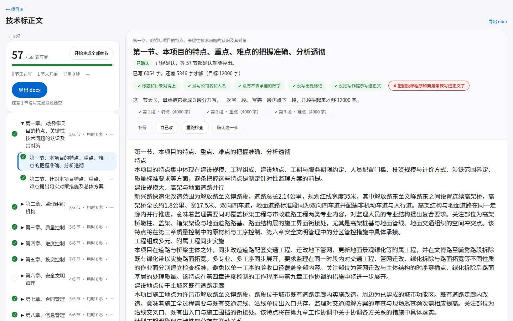Collapse the sidebar with 收起
513x321 pixels.
(x=14, y=36)
